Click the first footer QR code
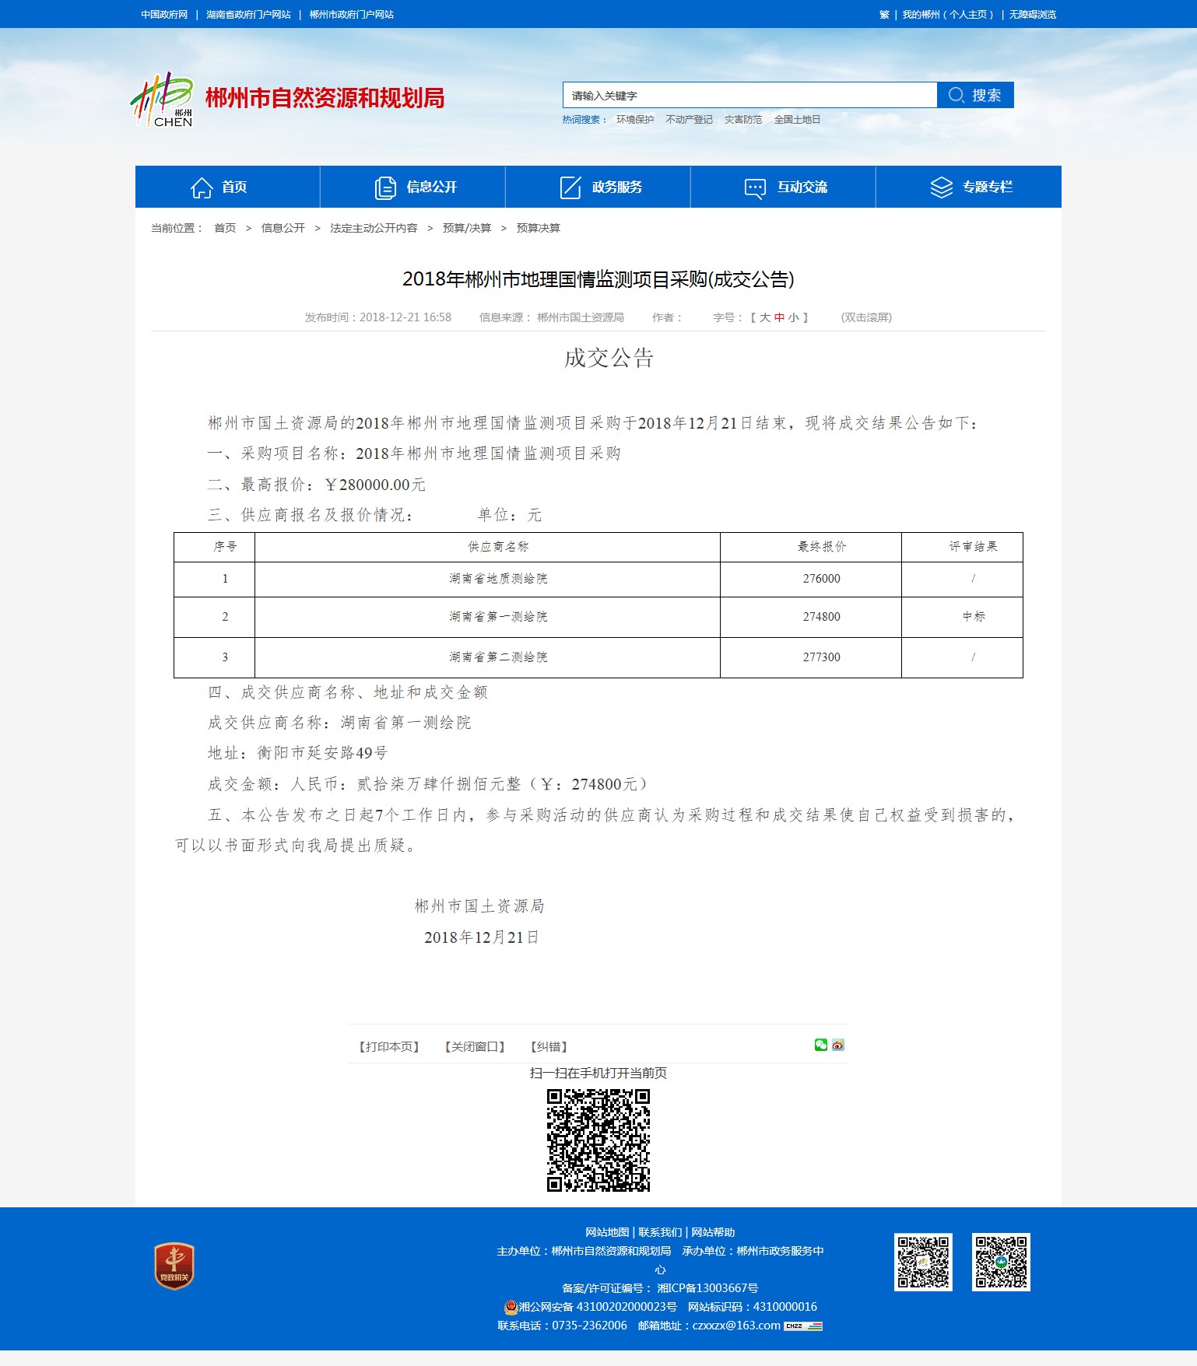The width and height of the screenshot is (1197, 1366). click(923, 1262)
